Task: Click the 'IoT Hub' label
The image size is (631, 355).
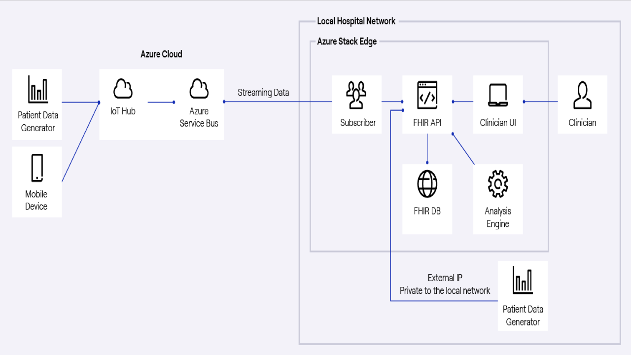Action: (x=123, y=111)
